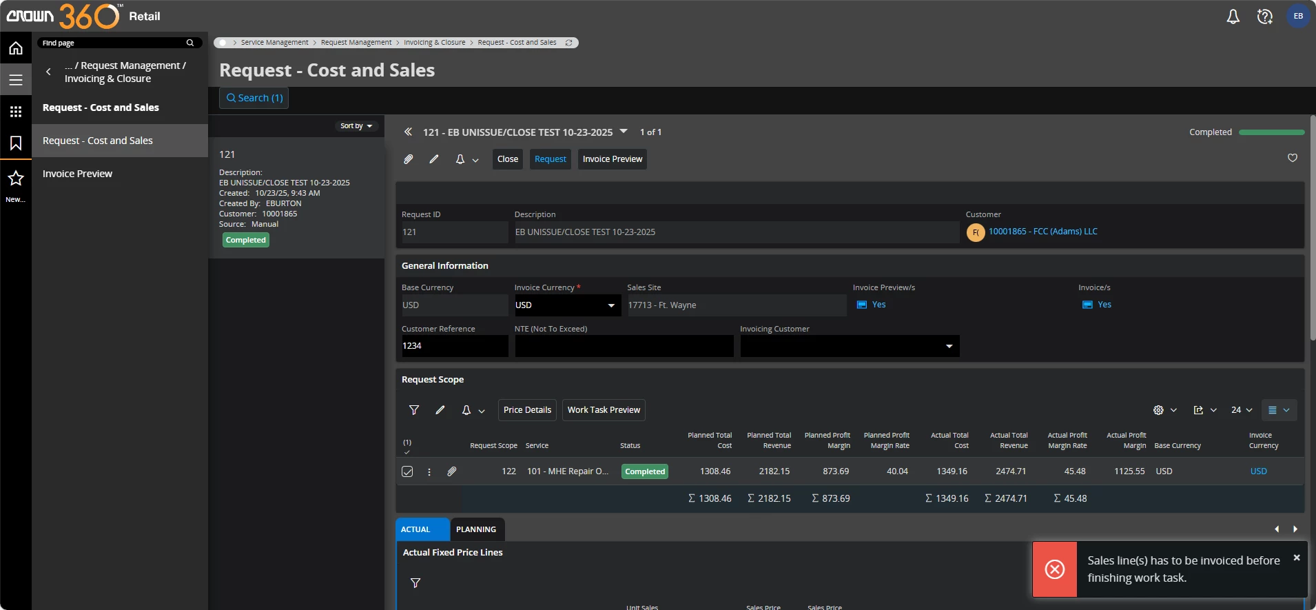Open the Invoicing Customer dropdown
The height and width of the screenshot is (610, 1316).
[x=949, y=346]
